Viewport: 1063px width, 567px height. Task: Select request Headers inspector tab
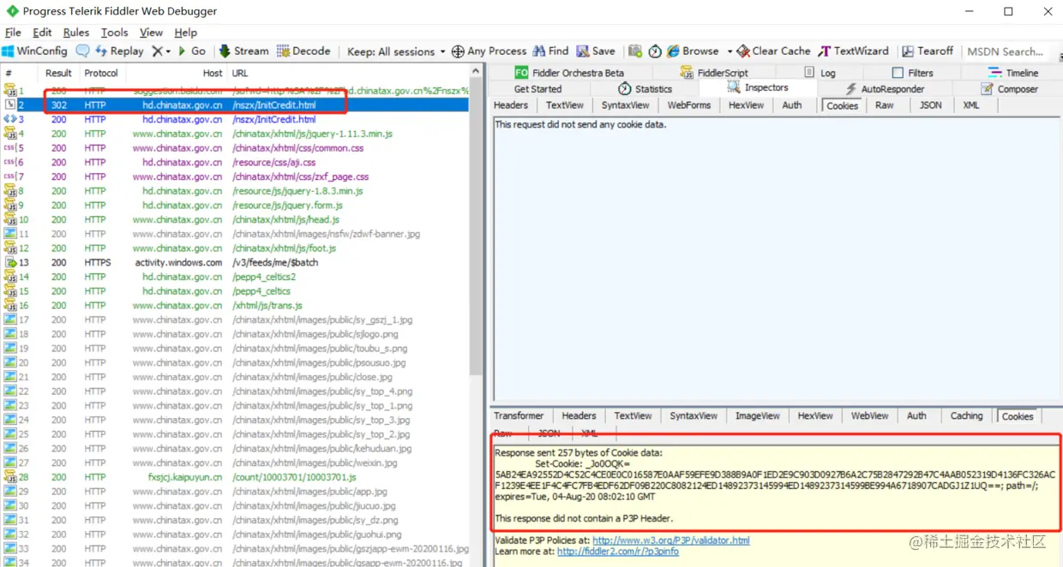click(511, 105)
